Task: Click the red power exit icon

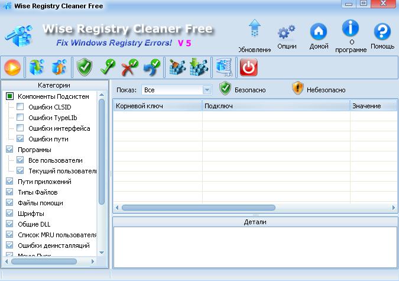Action: [x=248, y=68]
